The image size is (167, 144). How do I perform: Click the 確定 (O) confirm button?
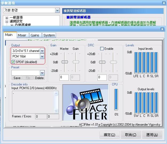pyautogui.click(x=109, y=135)
